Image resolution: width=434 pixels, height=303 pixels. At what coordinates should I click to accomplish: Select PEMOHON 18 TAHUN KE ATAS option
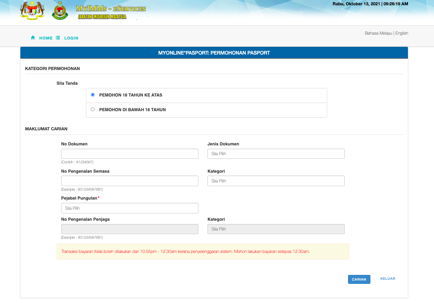coord(93,94)
